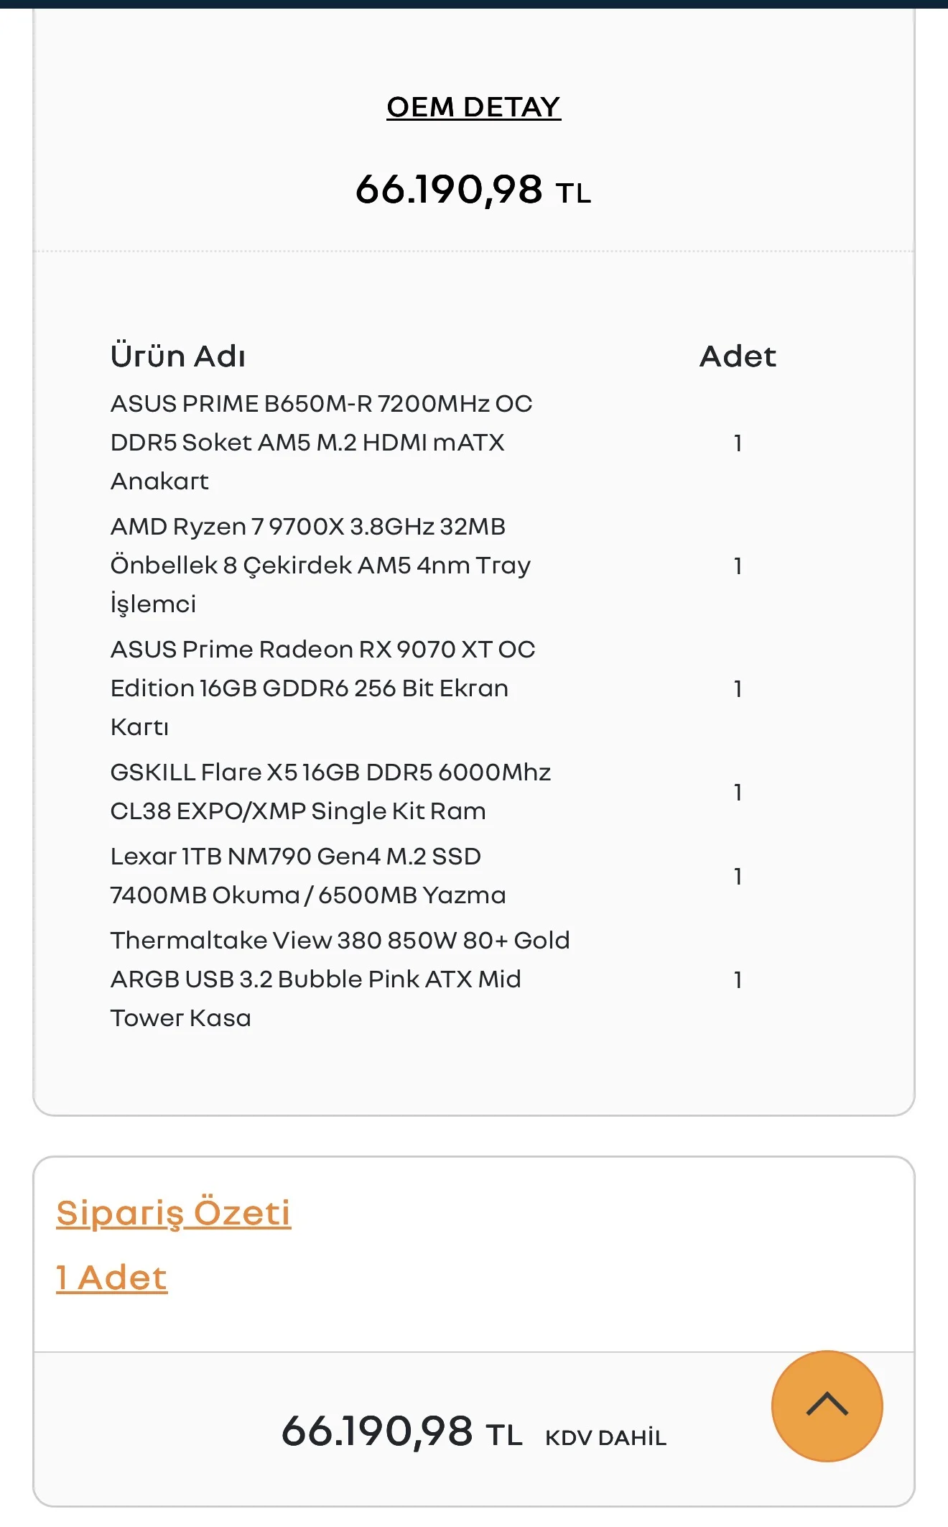948x1527 pixels.
Task: Select the Lexar 1TB NM790 SSD item
Action: [x=308, y=875]
